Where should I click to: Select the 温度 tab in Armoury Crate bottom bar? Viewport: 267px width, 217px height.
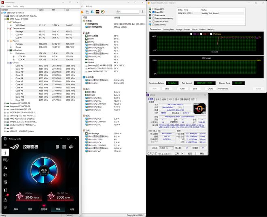(x=30, y=209)
